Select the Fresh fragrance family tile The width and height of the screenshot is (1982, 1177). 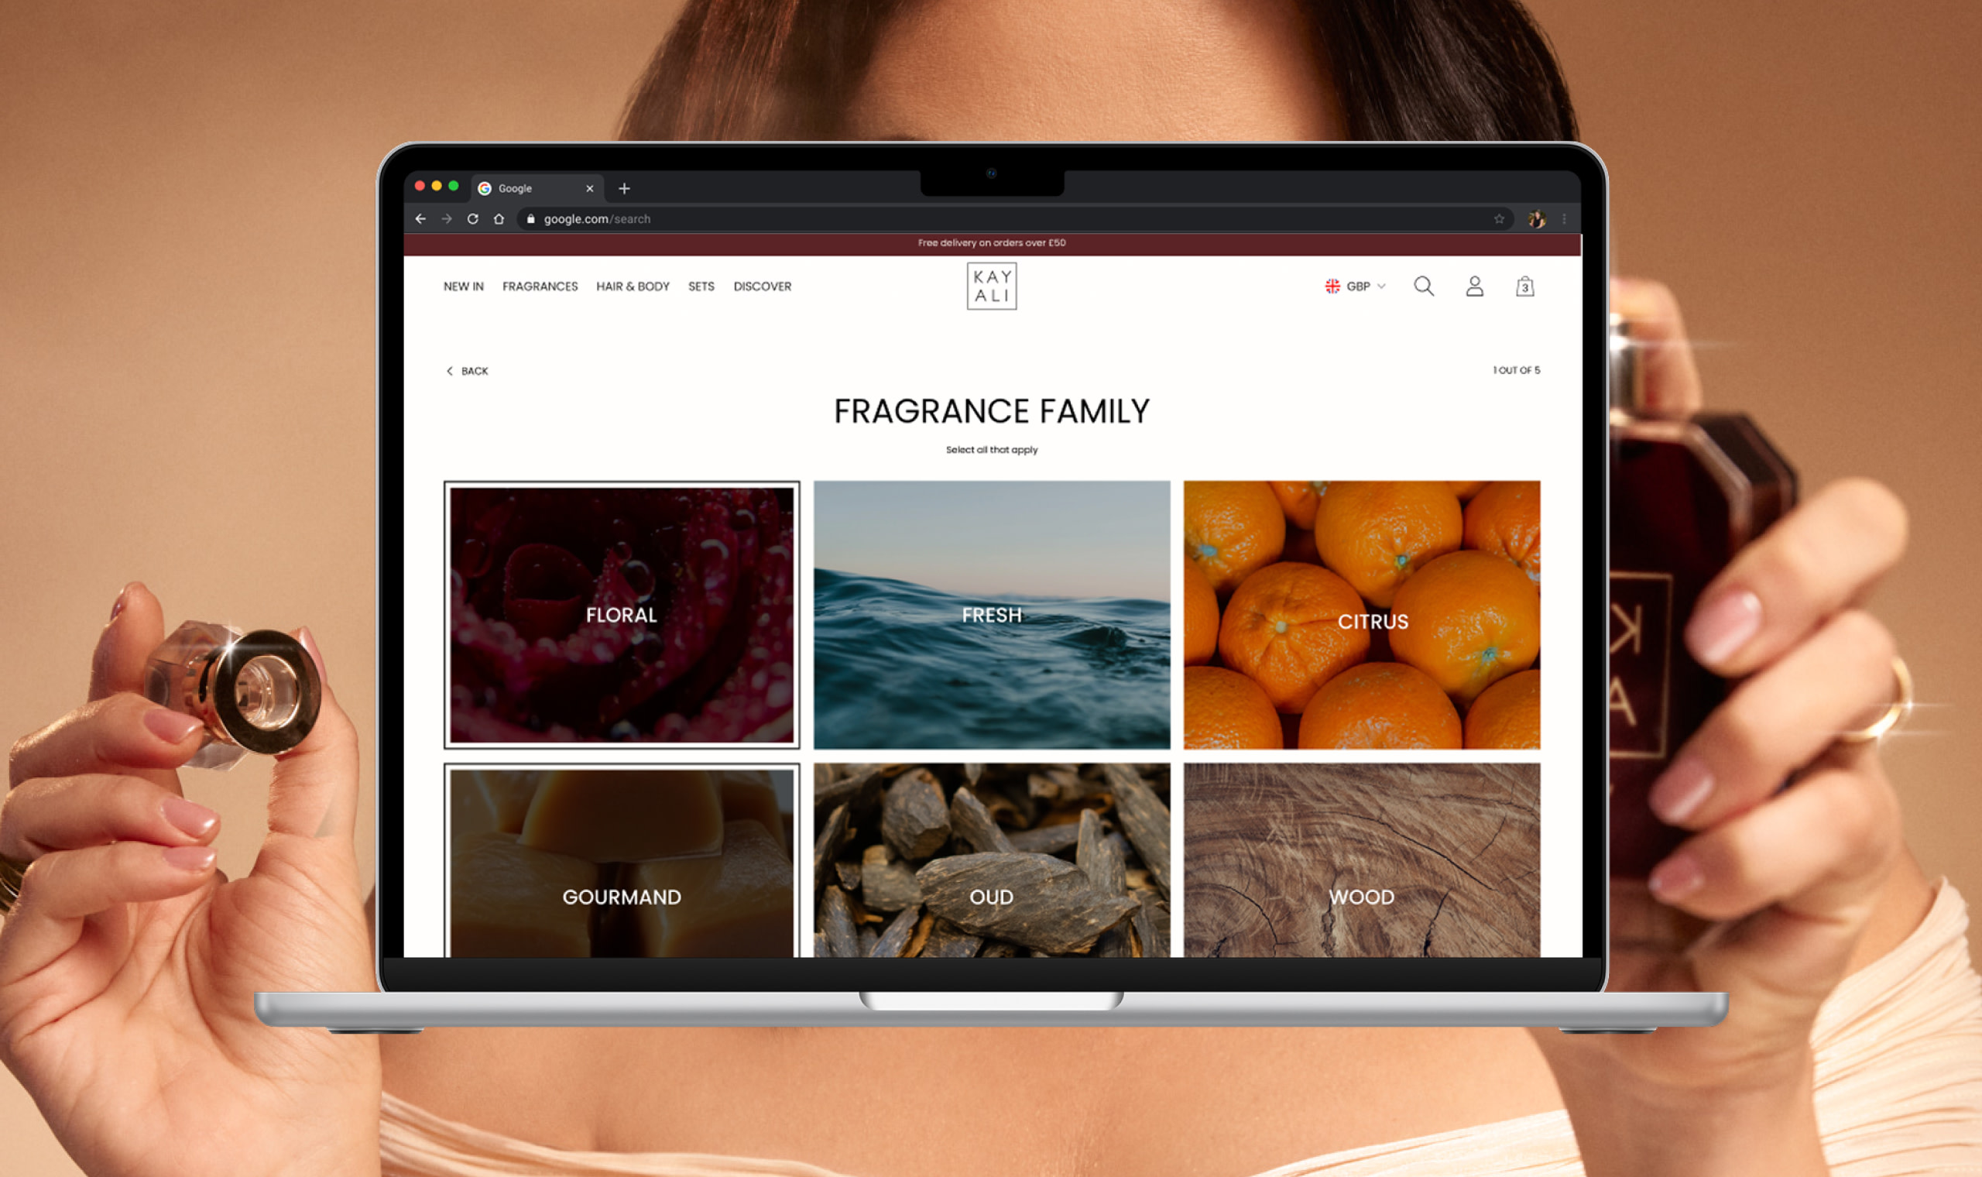[991, 615]
